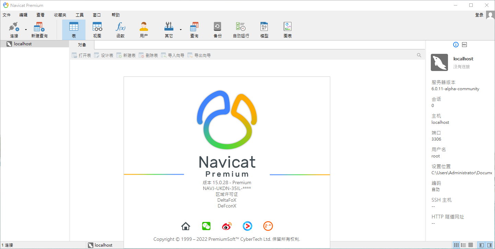The width and height of the screenshot is (495, 249).
Task: Launch the Model (模型) tool
Action: [x=264, y=29]
